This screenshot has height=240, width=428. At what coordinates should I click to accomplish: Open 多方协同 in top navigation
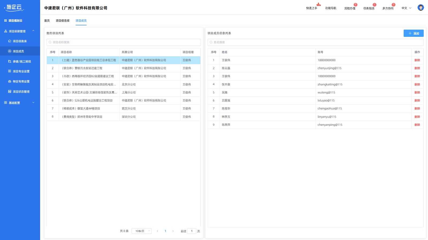click(388, 8)
